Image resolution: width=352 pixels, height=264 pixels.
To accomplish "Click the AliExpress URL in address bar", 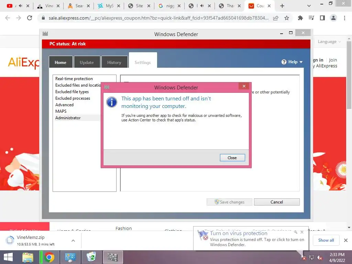I will coord(158,18).
